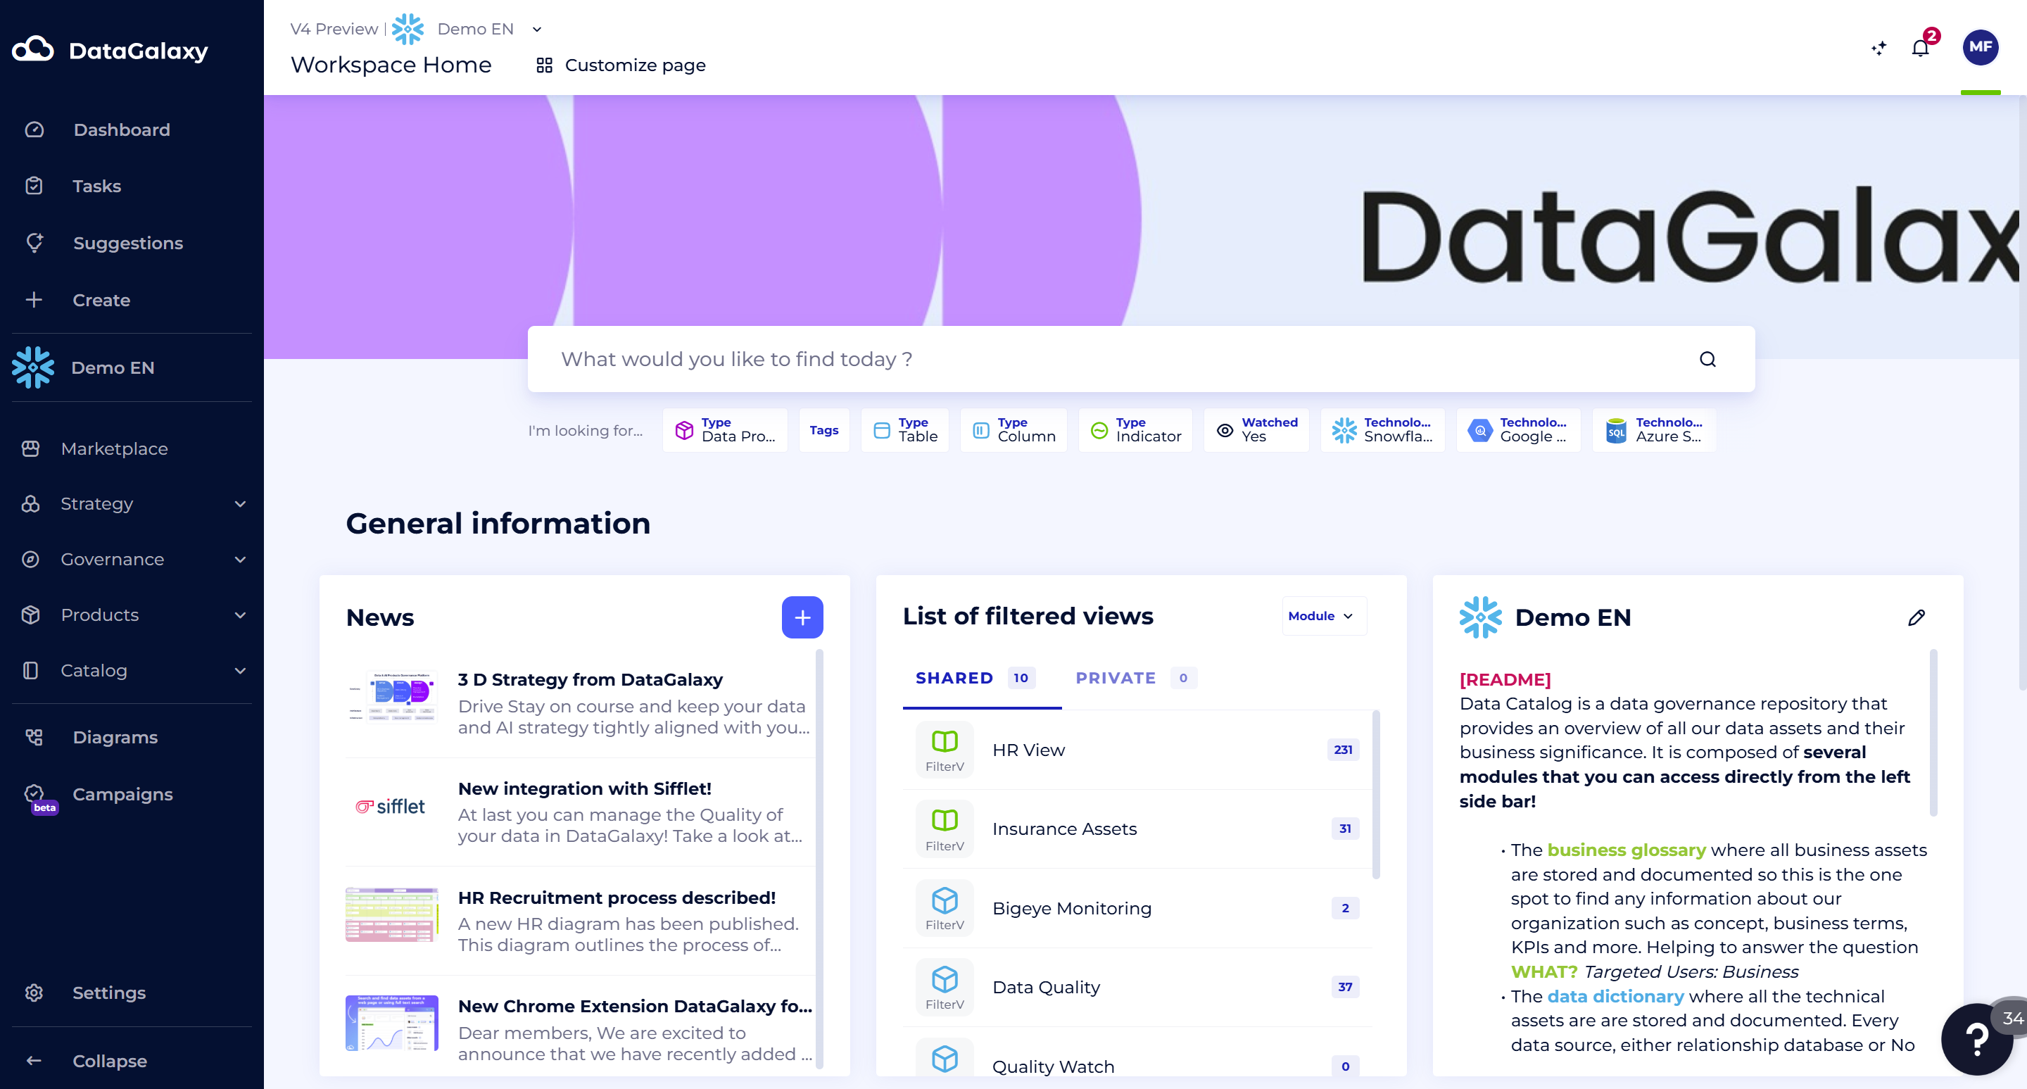This screenshot has width=2027, height=1089.
Task: Click the Demo EN README scrollbar
Action: pos(1933,733)
